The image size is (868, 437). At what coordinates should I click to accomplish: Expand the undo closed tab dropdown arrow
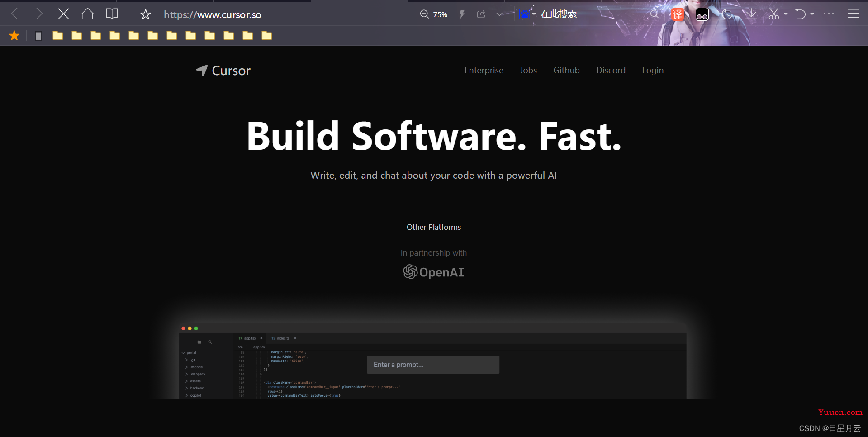(x=812, y=14)
